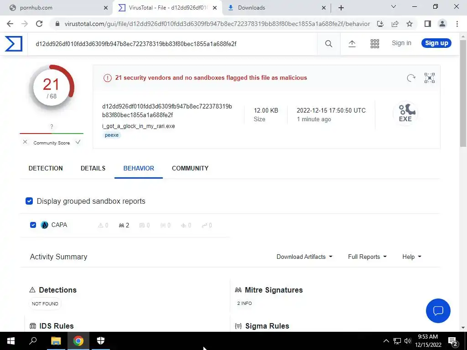The image size is (467, 350).
Task: Open Windows Start menu
Action: pos(11,341)
